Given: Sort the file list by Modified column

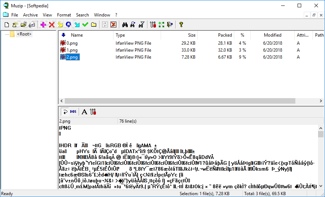Looking at the screenshot, I should coord(272,35).
